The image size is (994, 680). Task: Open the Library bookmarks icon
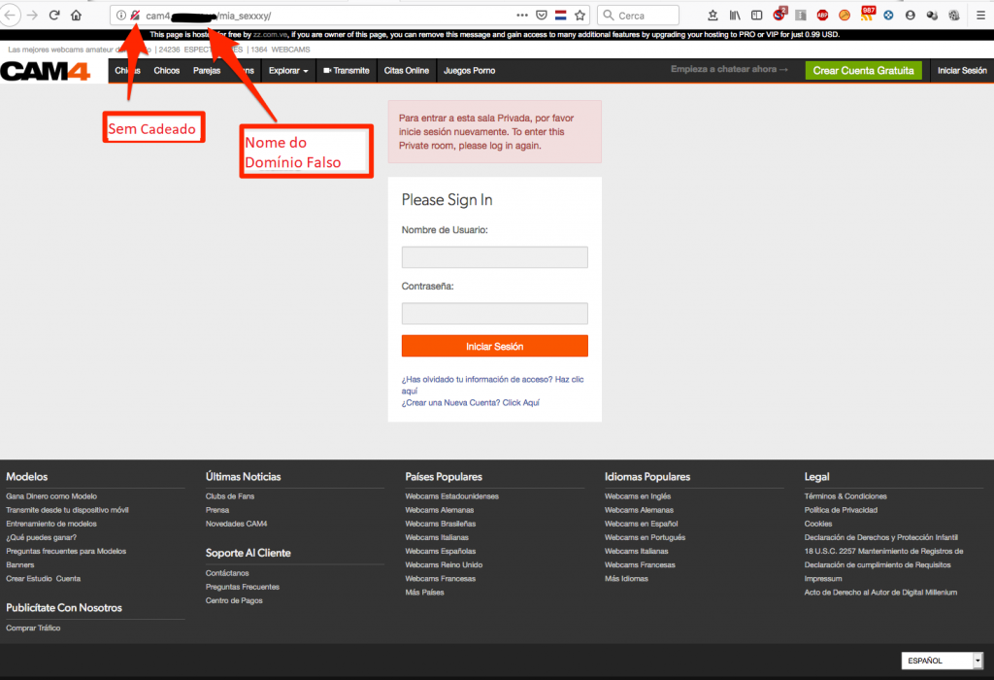736,16
